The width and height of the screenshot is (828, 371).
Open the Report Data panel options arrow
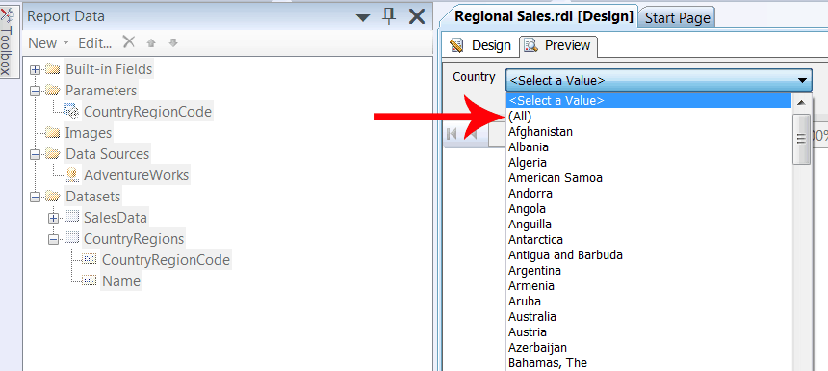[x=363, y=18]
